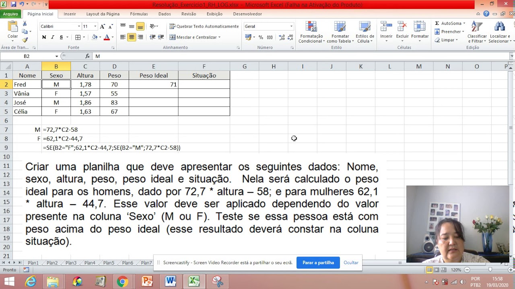Viewport: 515px width, 289px height.
Task: Click the Localizar e Selecionar button
Action: tap(500, 32)
